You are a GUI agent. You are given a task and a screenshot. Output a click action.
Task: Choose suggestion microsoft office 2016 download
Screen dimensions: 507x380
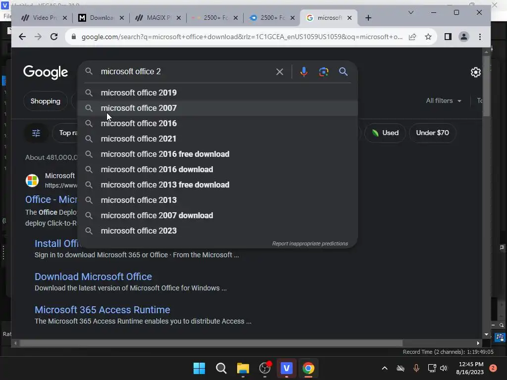click(x=218, y=170)
